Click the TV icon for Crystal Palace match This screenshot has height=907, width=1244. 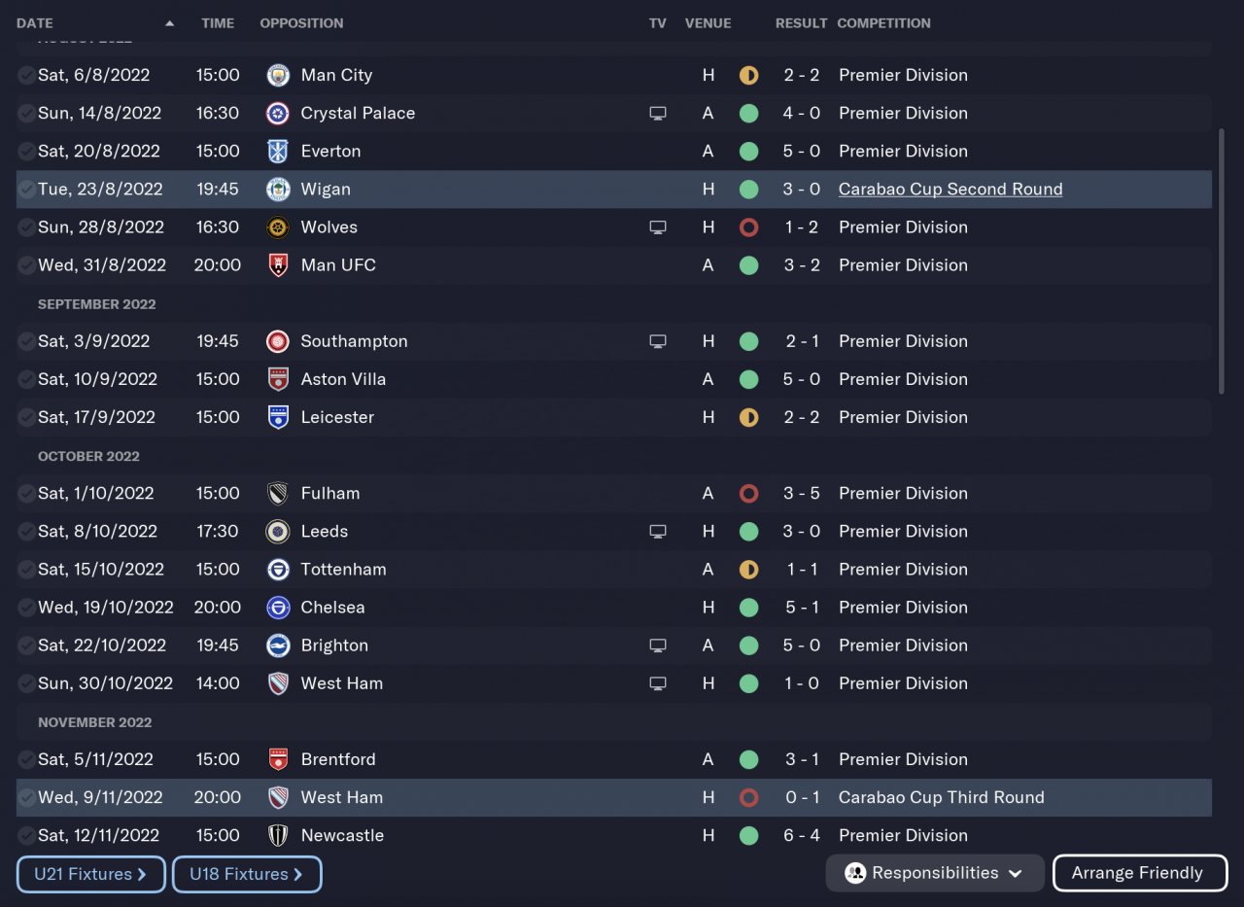pos(658,114)
